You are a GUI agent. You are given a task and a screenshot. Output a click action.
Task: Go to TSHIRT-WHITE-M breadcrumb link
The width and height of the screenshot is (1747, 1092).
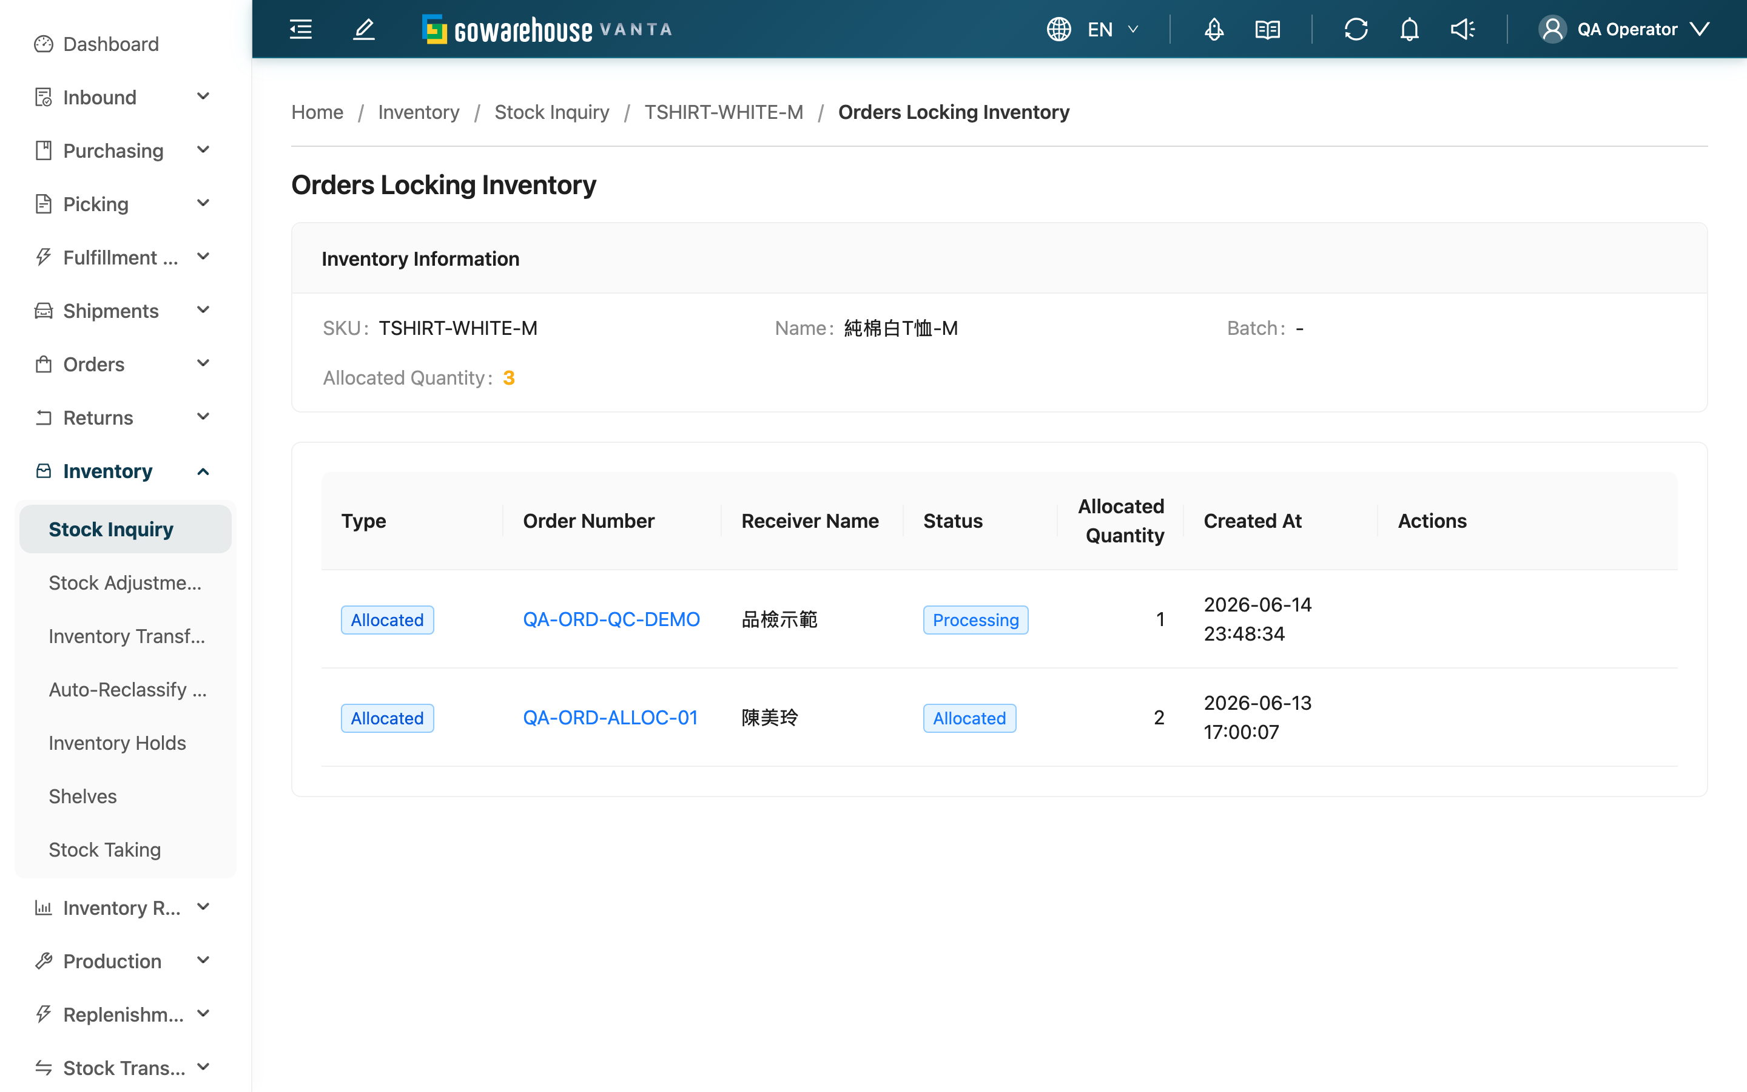(723, 112)
